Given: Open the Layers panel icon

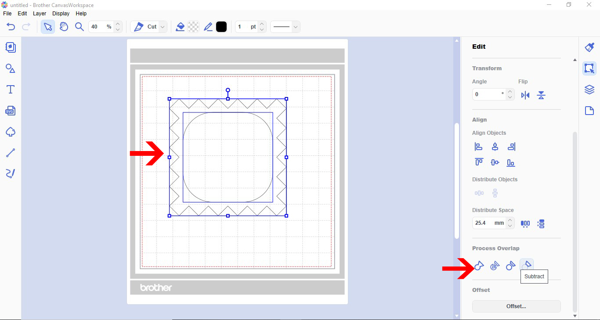Looking at the screenshot, I should (589, 90).
